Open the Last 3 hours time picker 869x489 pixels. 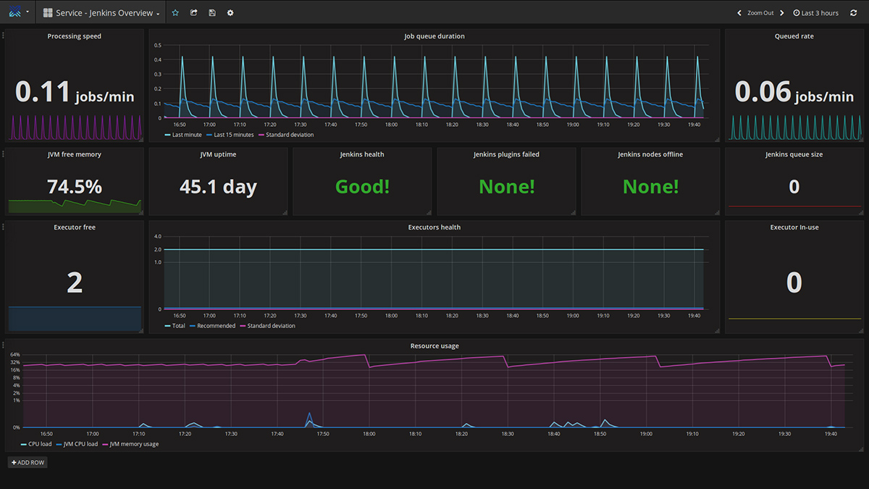click(x=815, y=13)
